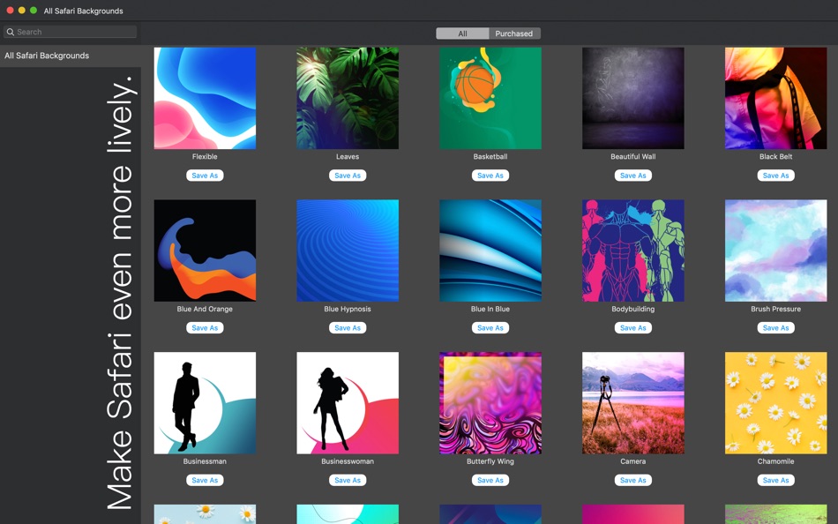Image resolution: width=838 pixels, height=524 pixels.
Task: Save As under Chamomile
Action: pos(775,480)
